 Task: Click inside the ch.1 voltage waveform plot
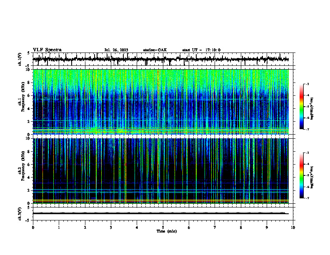tap(164, 59)
